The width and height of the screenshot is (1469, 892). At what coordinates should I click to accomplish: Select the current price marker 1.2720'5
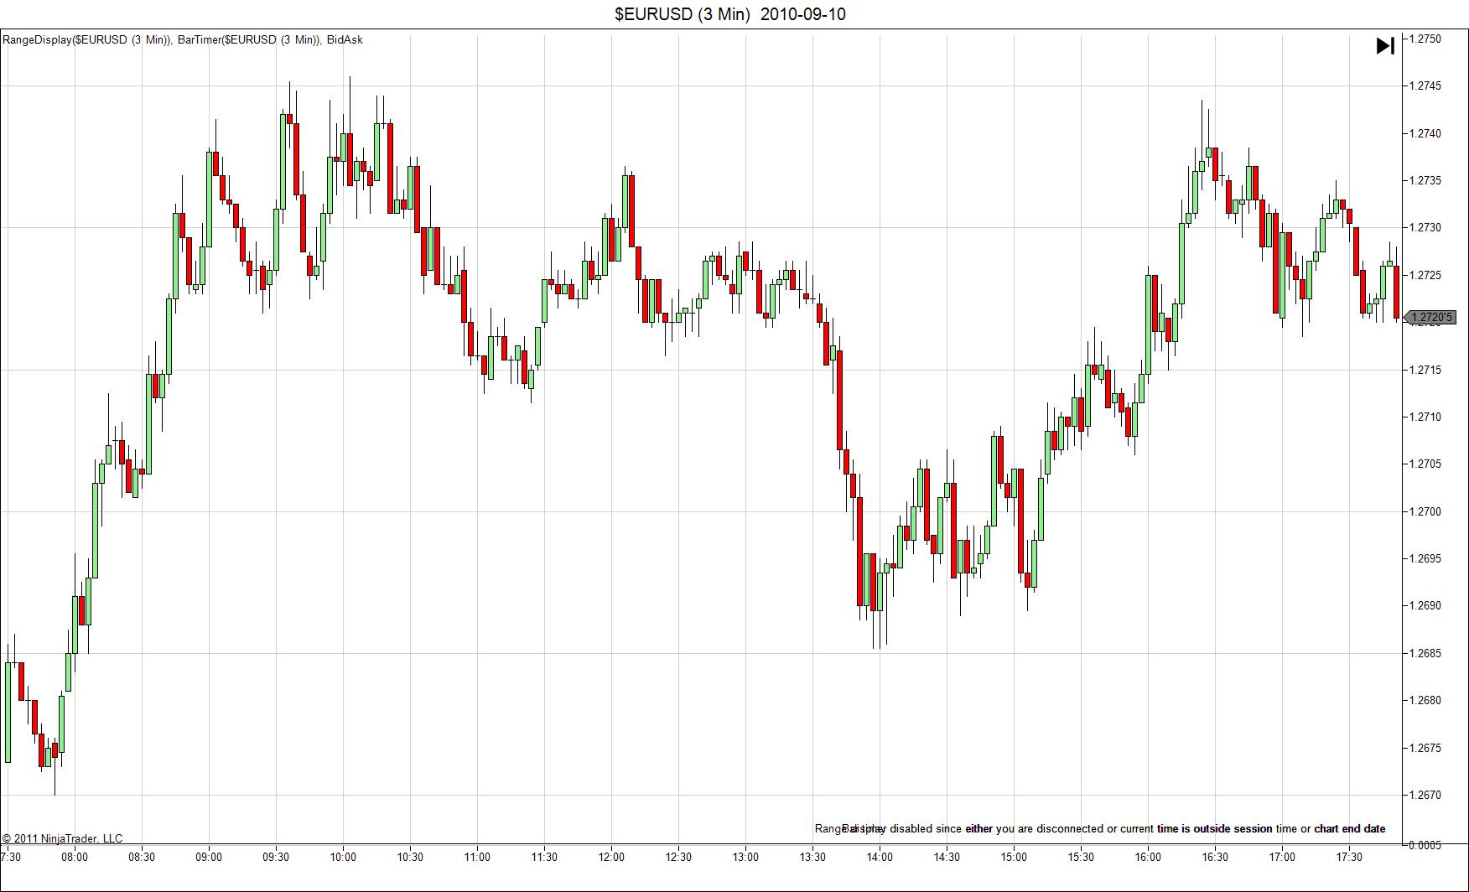(x=1430, y=317)
